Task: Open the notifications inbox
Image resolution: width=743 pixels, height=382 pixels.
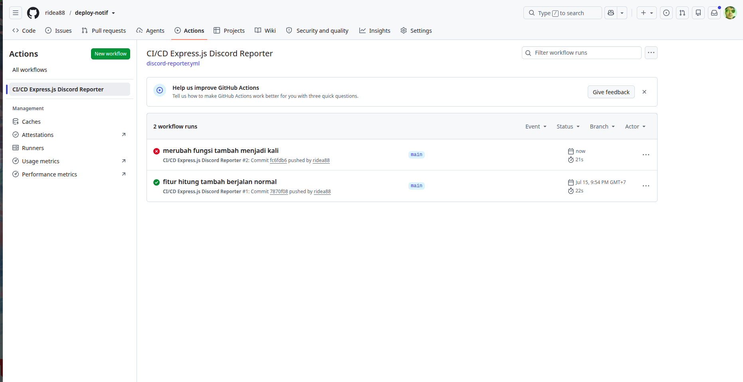Action: pos(714,13)
